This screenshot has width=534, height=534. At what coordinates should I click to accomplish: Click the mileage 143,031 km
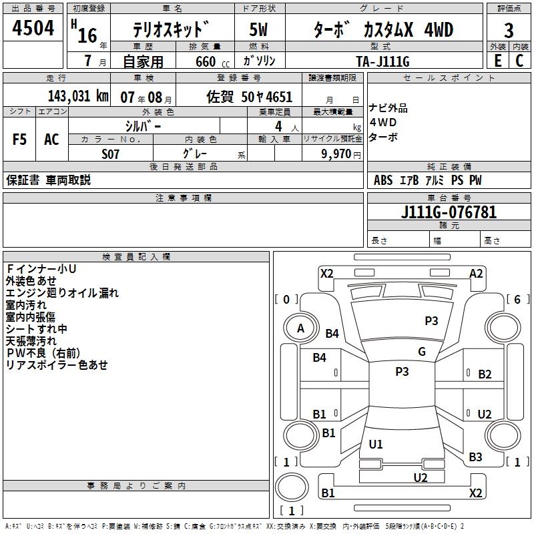click(78, 96)
